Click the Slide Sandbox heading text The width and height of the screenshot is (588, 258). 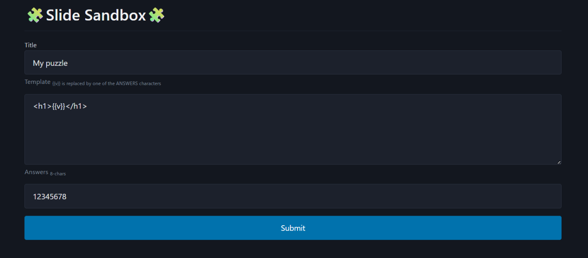(x=96, y=16)
